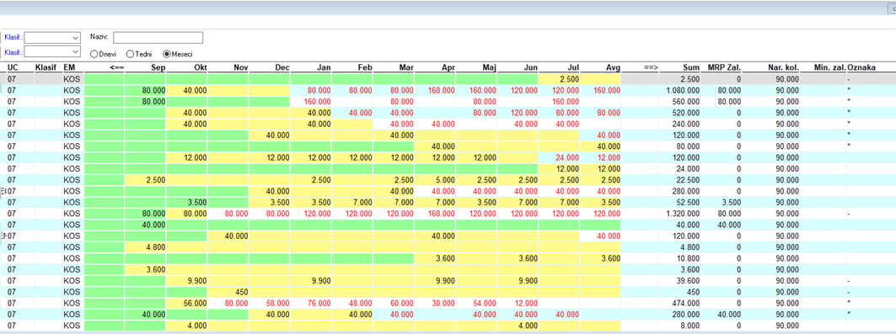Open the second Klasif dropdown
The image size is (896, 334).
click(x=52, y=52)
